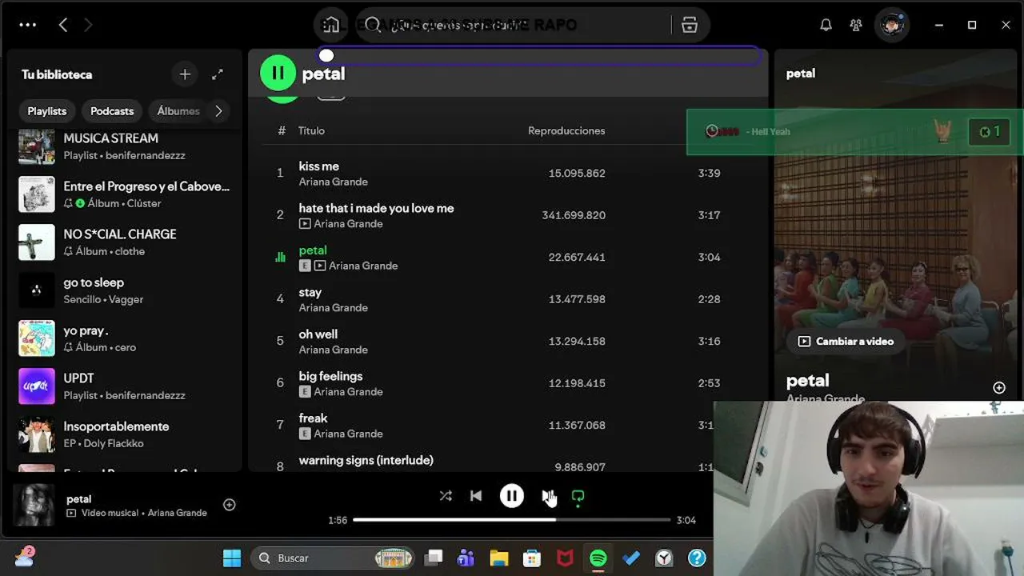Open the user profile avatar menu
This screenshot has height=576, width=1024.
pos(892,25)
